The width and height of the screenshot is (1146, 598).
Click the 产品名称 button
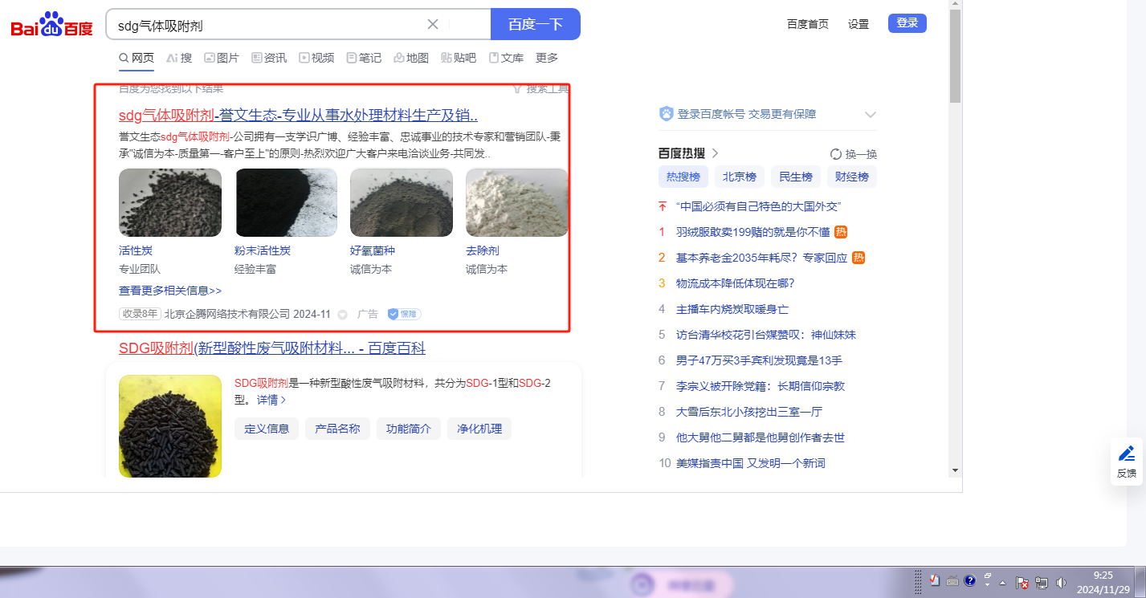pyautogui.click(x=337, y=429)
